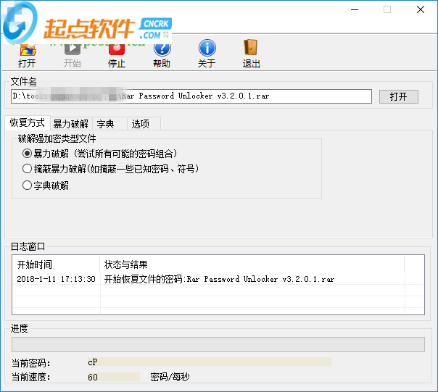
Task: Close the application window
Action: (x=421, y=9)
